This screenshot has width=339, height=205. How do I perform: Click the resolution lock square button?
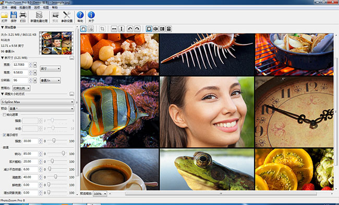click(35, 80)
